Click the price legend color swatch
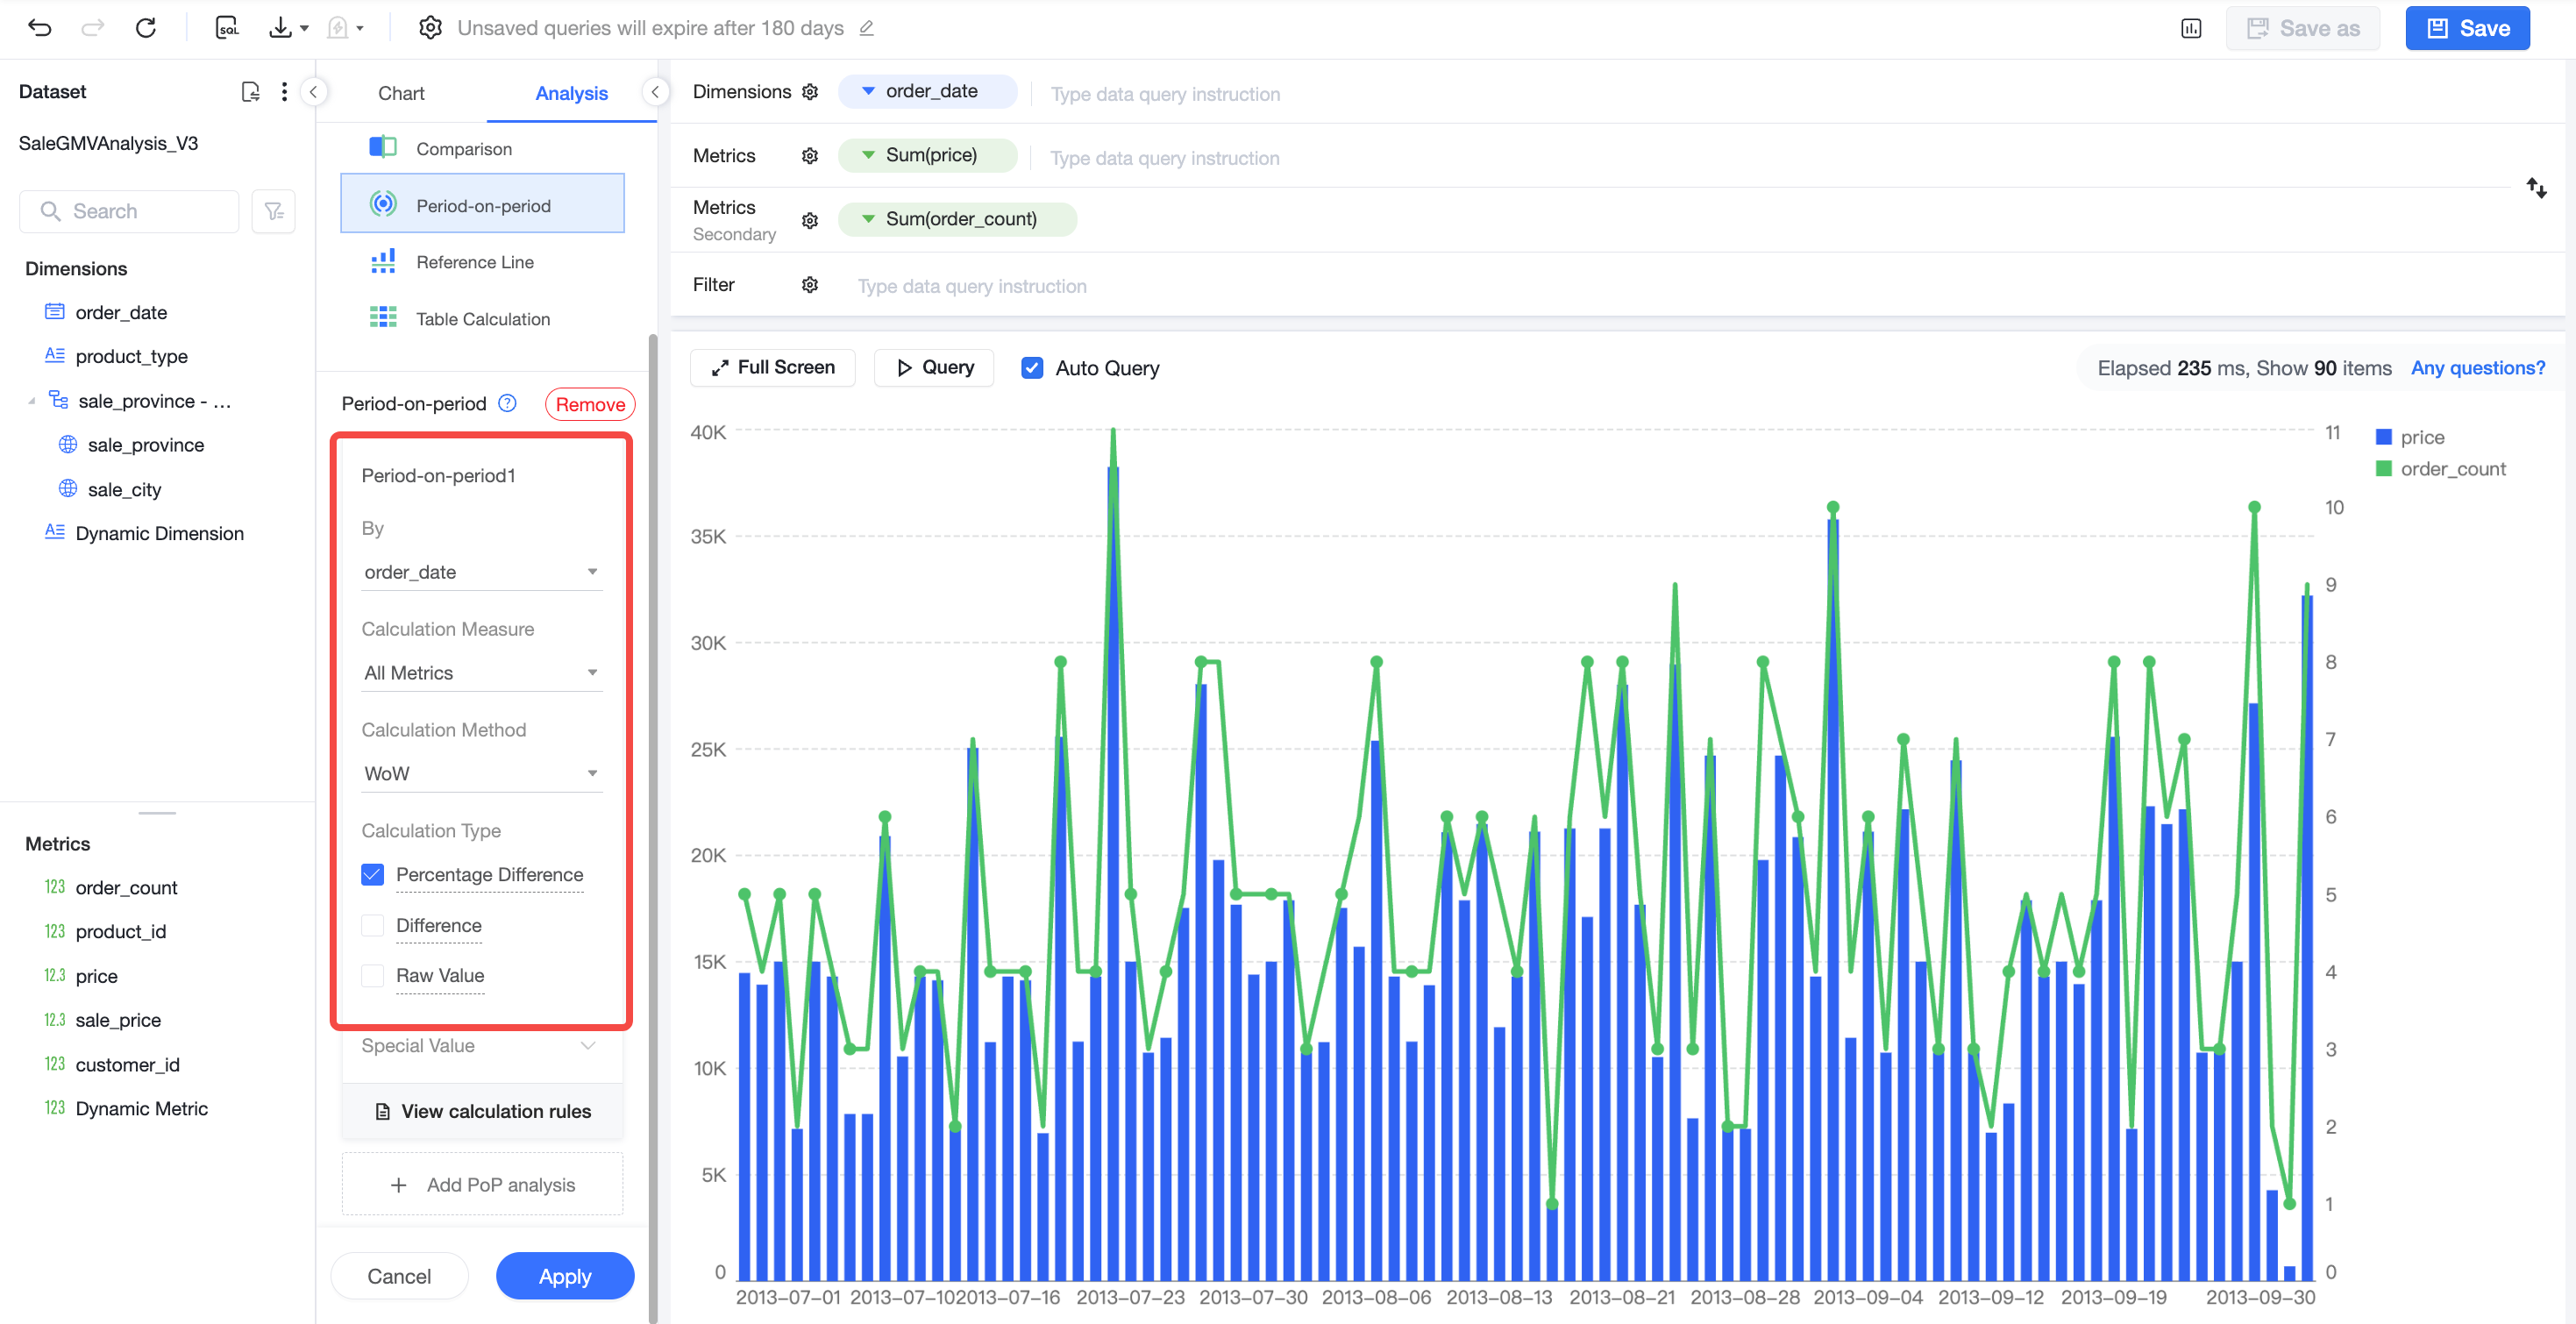 [2384, 437]
